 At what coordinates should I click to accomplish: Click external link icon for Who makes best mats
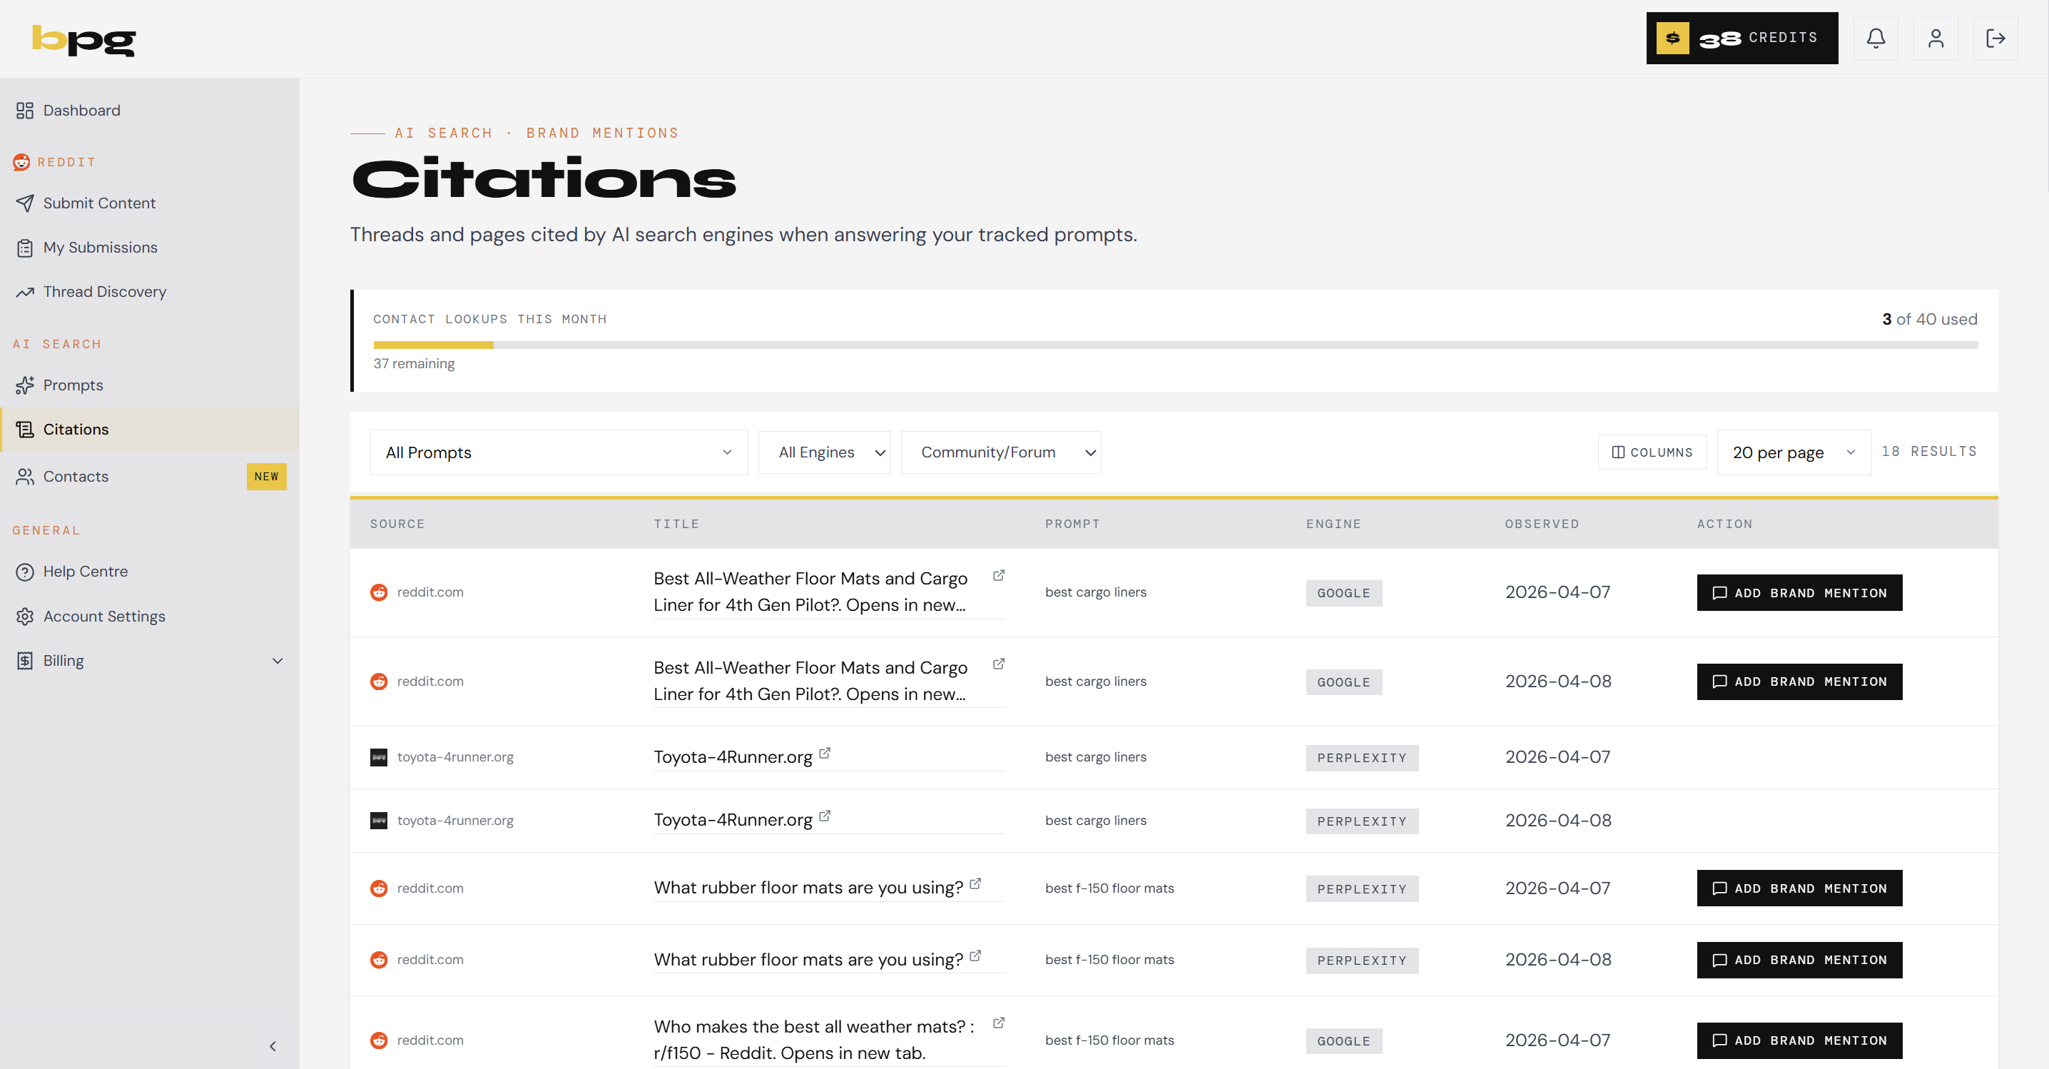[x=998, y=1023]
